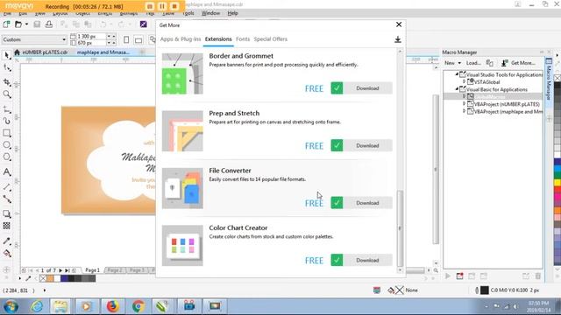561x315 pixels.
Task: Click the Get More dialog scrollbar thumb
Action: 400,228
